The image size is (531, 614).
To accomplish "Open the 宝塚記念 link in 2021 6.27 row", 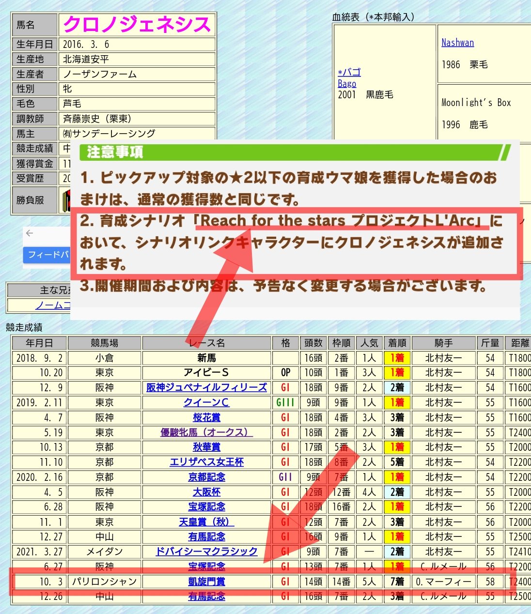I will click(x=206, y=567).
